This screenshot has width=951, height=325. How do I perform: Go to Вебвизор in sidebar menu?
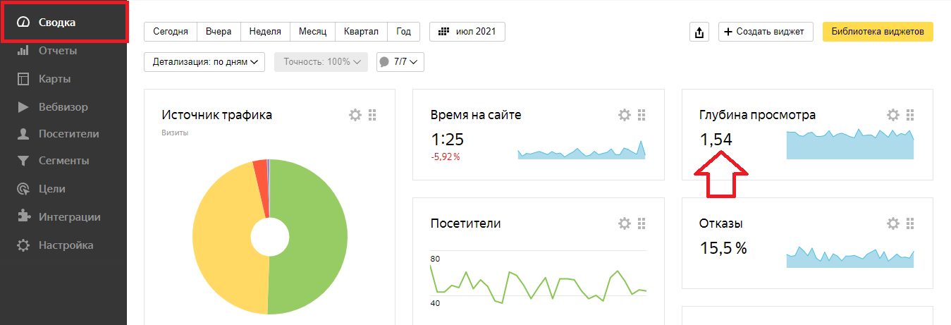[63, 107]
